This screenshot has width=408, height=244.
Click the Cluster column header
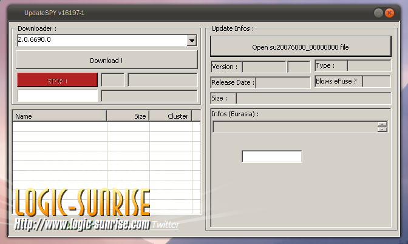coord(170,116)
